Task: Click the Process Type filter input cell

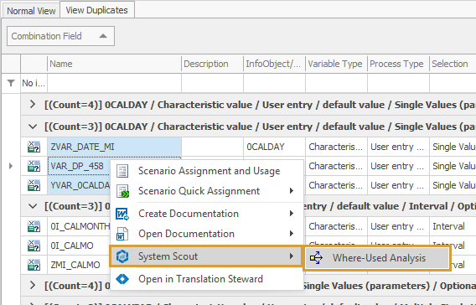Action: tap(398, 83)
